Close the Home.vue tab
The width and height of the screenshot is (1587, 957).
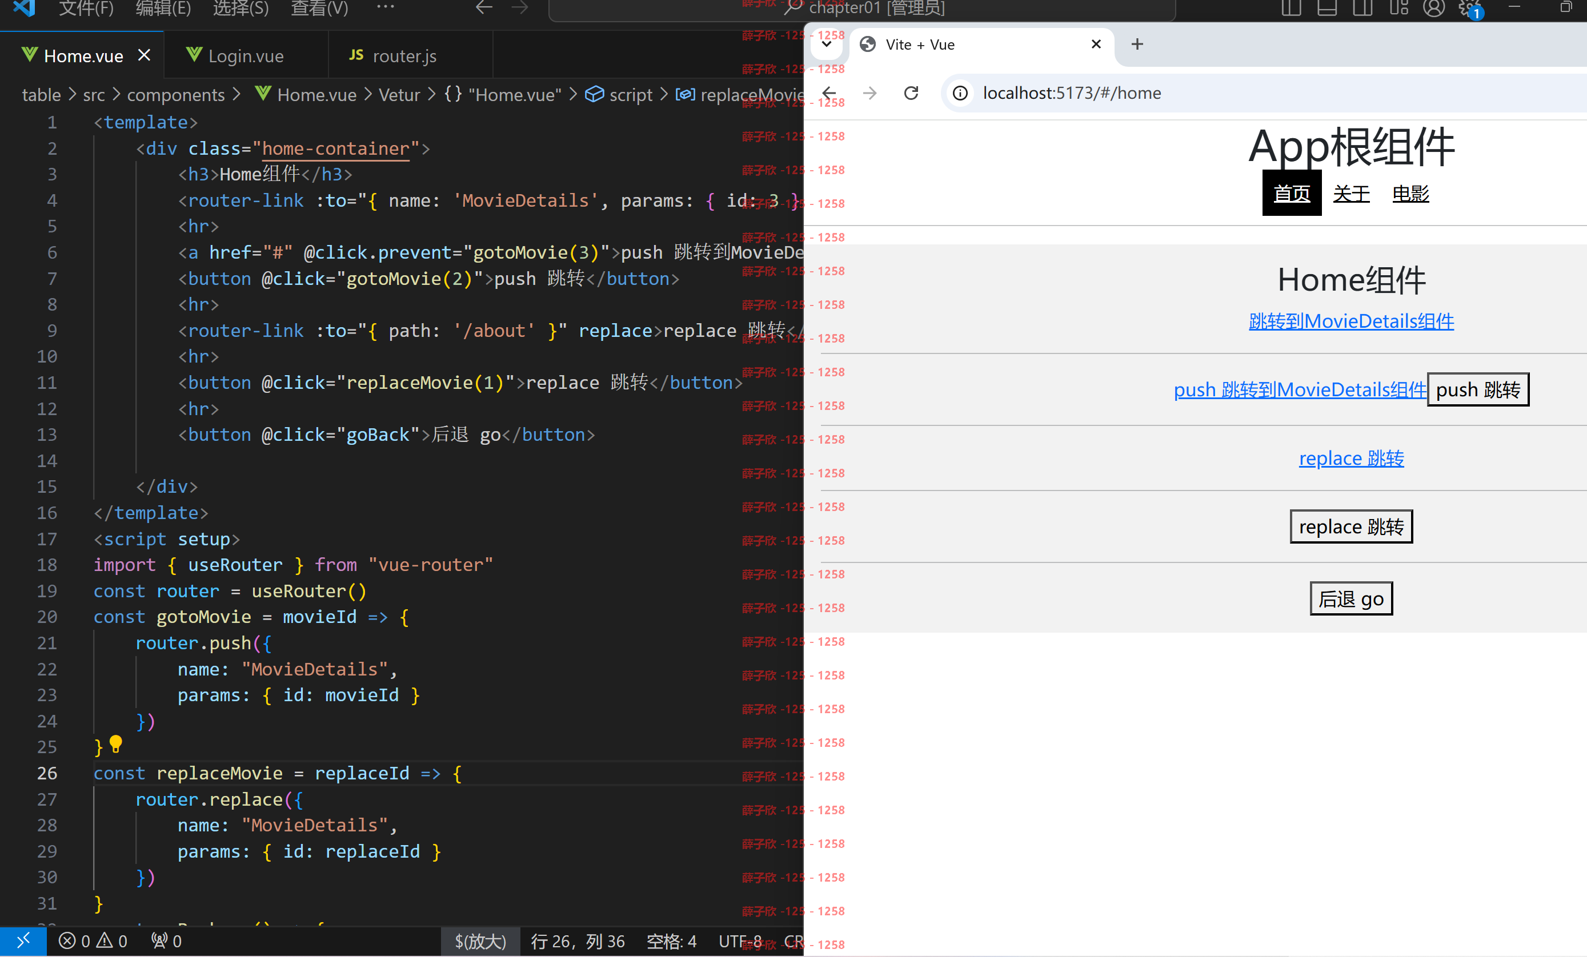(145, 55)
